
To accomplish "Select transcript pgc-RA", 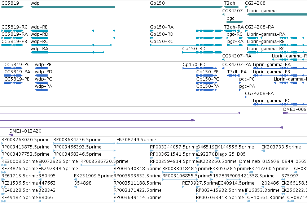I will tap(235, 45).
